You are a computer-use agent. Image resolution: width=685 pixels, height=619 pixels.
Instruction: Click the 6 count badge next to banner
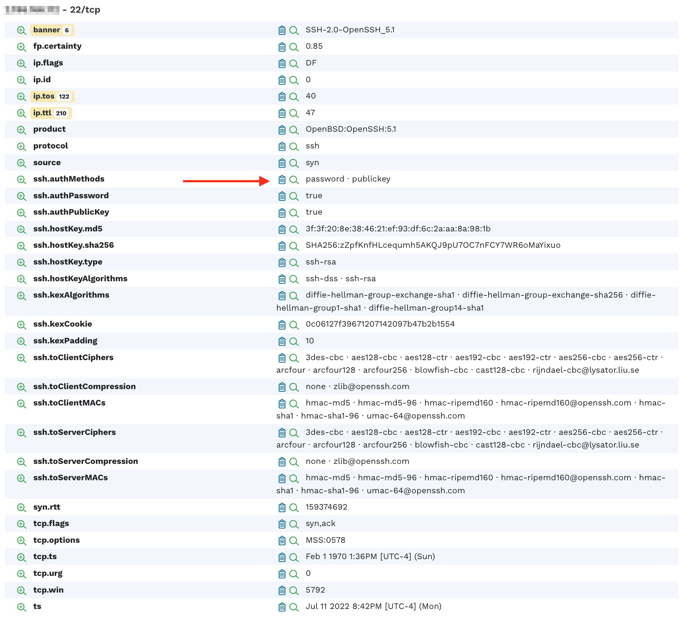[x=66, y=30]
